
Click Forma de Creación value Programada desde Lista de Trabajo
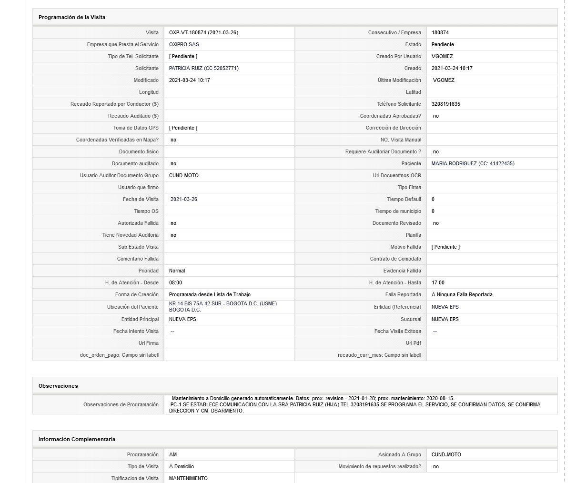click(210, 294)
